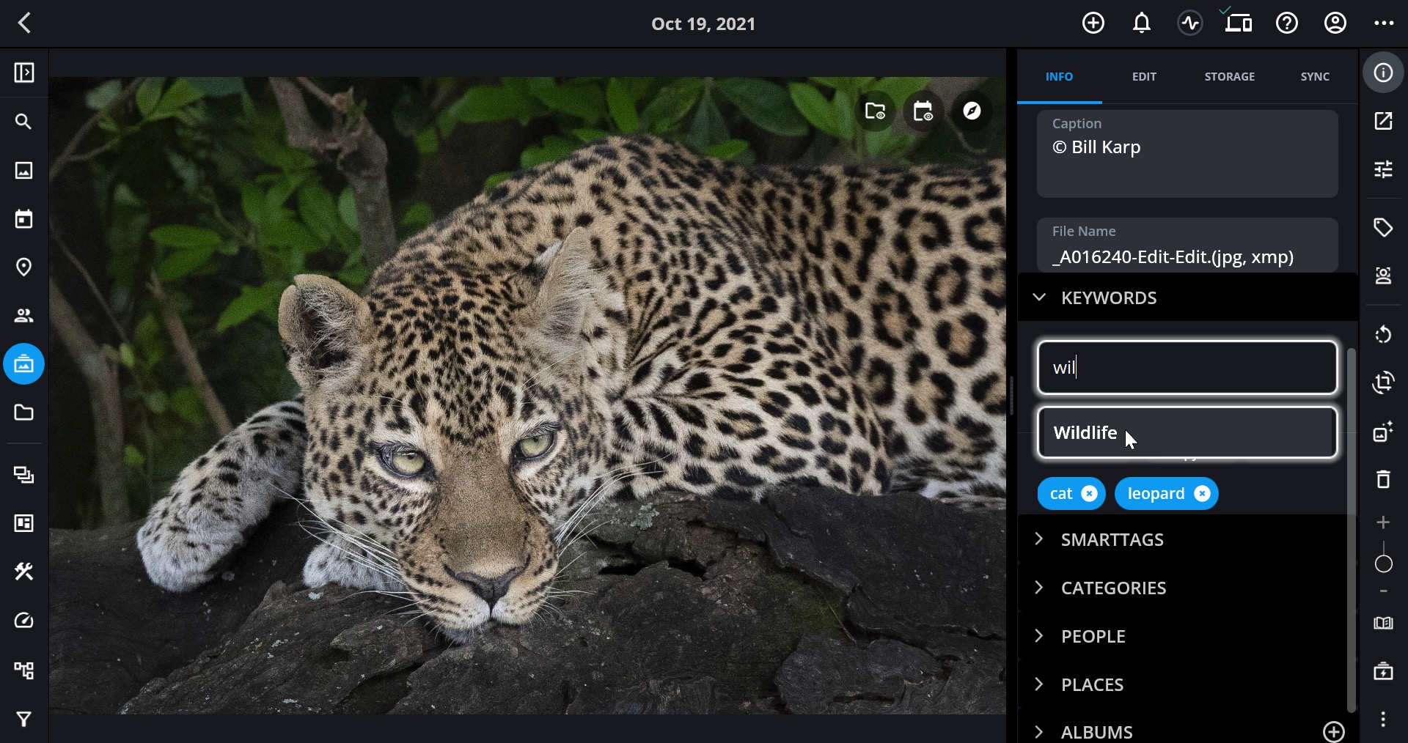Remove the leopard keyword tag

pos(1202,494)
